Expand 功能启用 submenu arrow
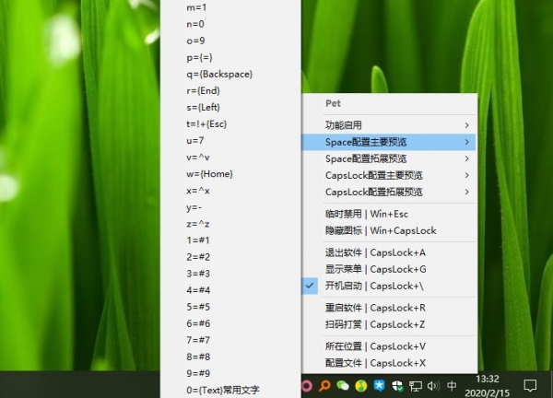Screen dimensions: 553x398 [x=466, y=125]
